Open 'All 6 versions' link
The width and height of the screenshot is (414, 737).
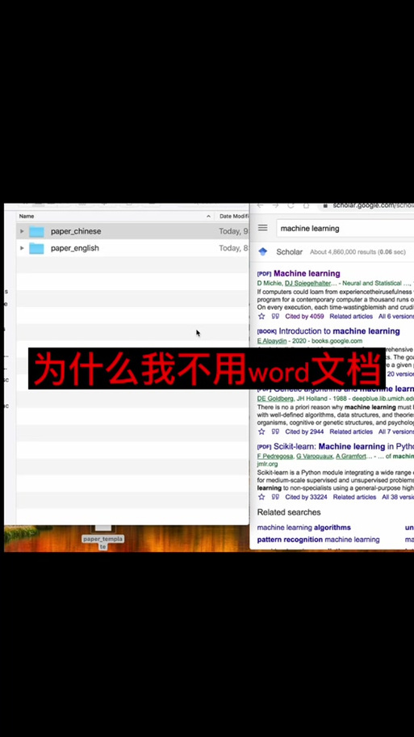point(396,316)
